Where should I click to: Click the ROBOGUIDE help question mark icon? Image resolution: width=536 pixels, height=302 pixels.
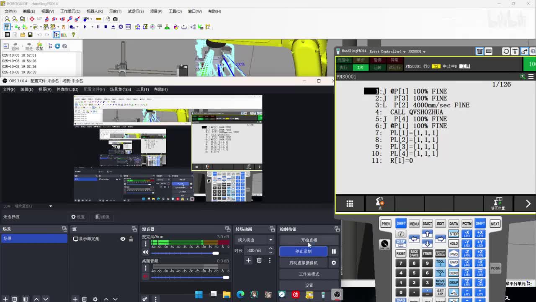[x=74, y=35]
